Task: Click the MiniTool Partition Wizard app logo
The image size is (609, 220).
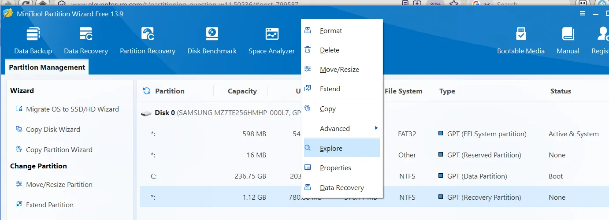Action: (8, 14)
